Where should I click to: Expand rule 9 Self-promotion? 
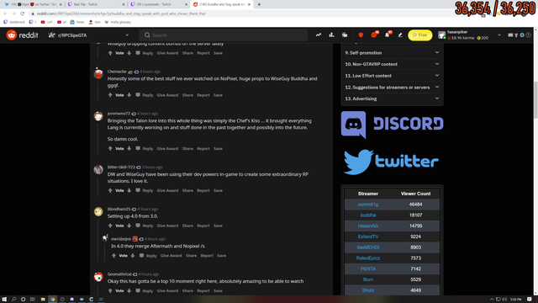tap(392, 52)
